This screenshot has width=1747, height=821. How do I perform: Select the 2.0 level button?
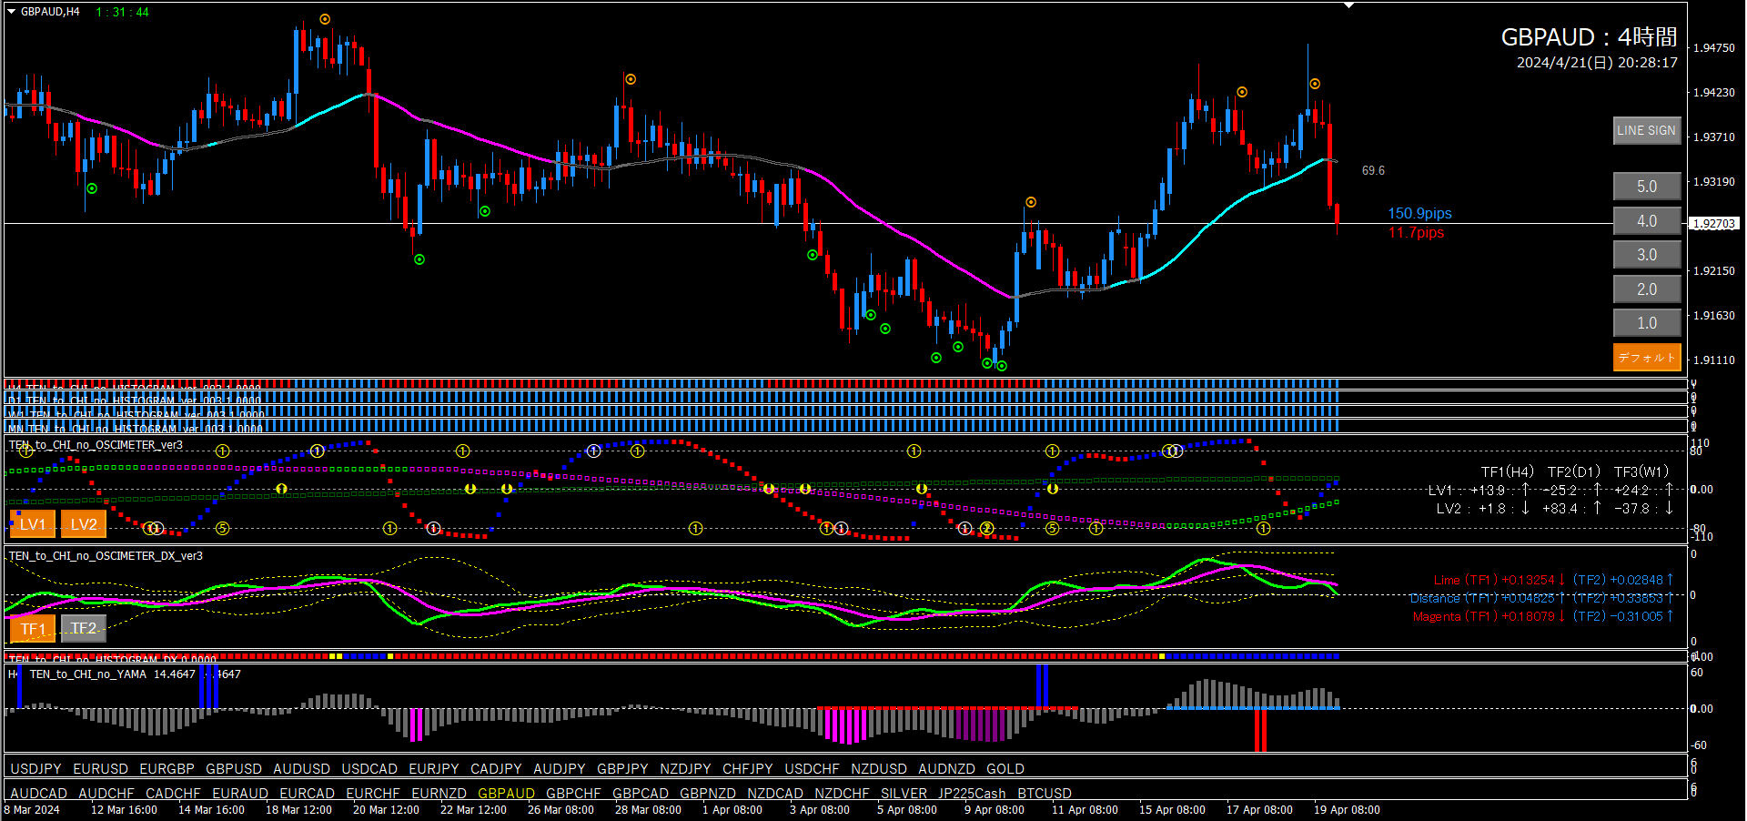point(1646,289)
